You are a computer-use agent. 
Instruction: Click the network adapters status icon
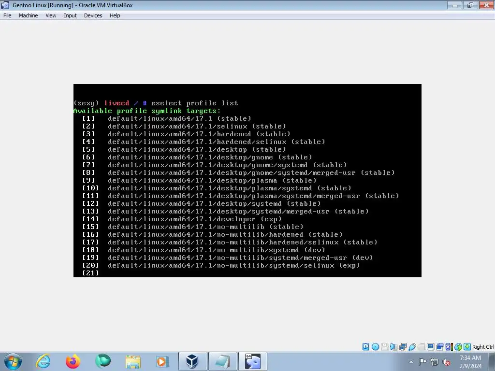click(403, 347)
